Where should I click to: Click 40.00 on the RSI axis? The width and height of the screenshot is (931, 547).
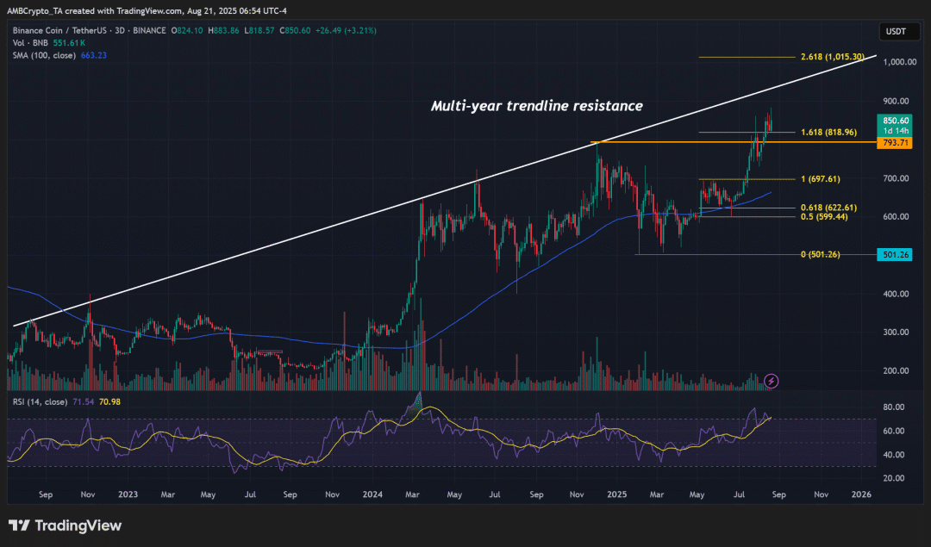pyautogui.click(x=894, y=455)
